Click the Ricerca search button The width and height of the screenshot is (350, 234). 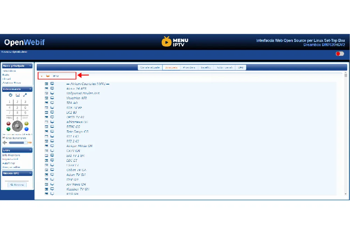(x=17, y=185)
